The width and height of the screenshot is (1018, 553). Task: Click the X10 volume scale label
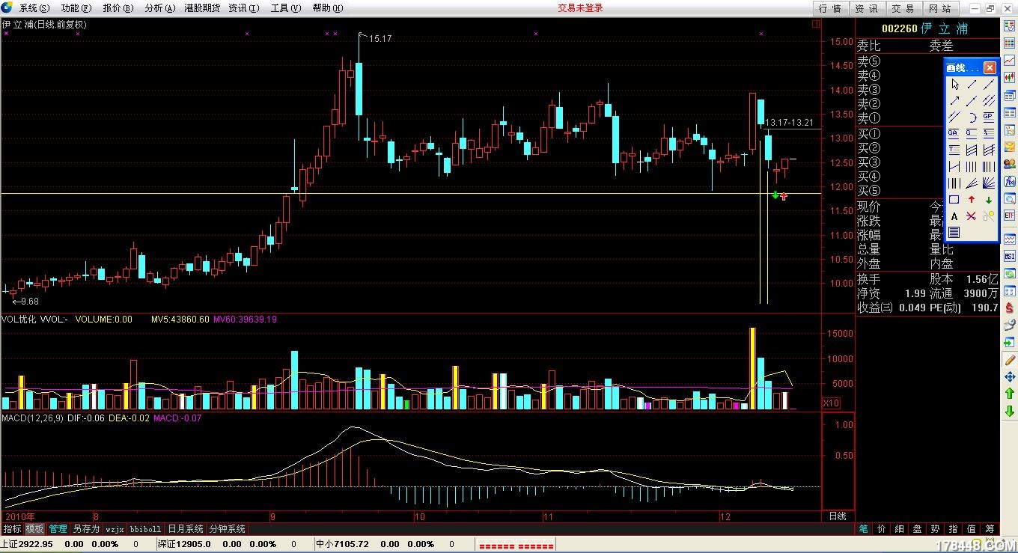tap(831, 403)
